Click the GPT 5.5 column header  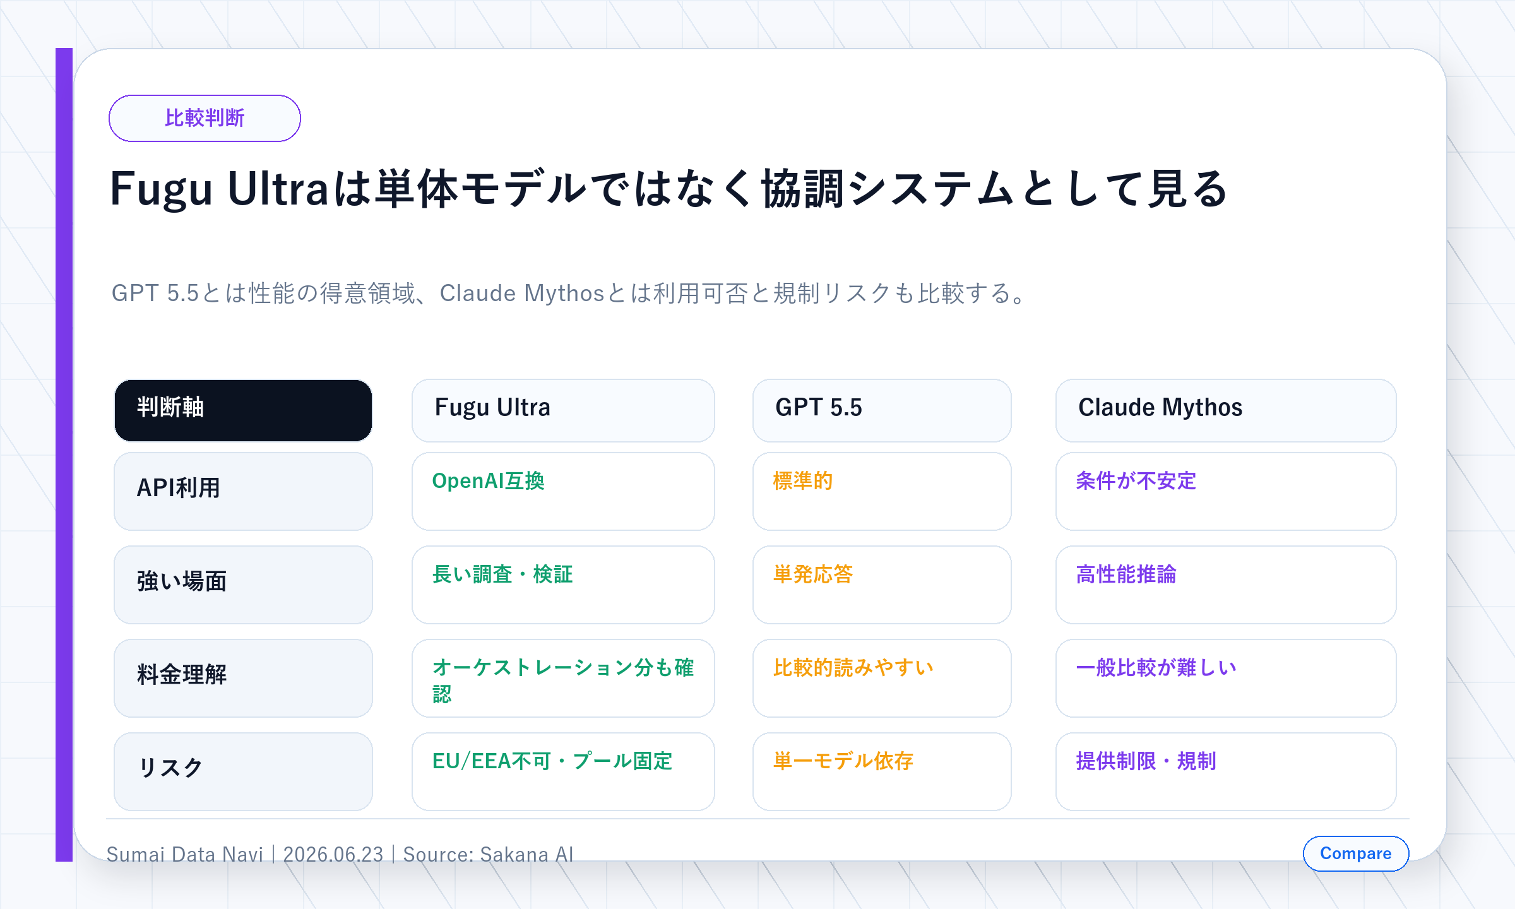pyautogui.click(x=882, y=410)
